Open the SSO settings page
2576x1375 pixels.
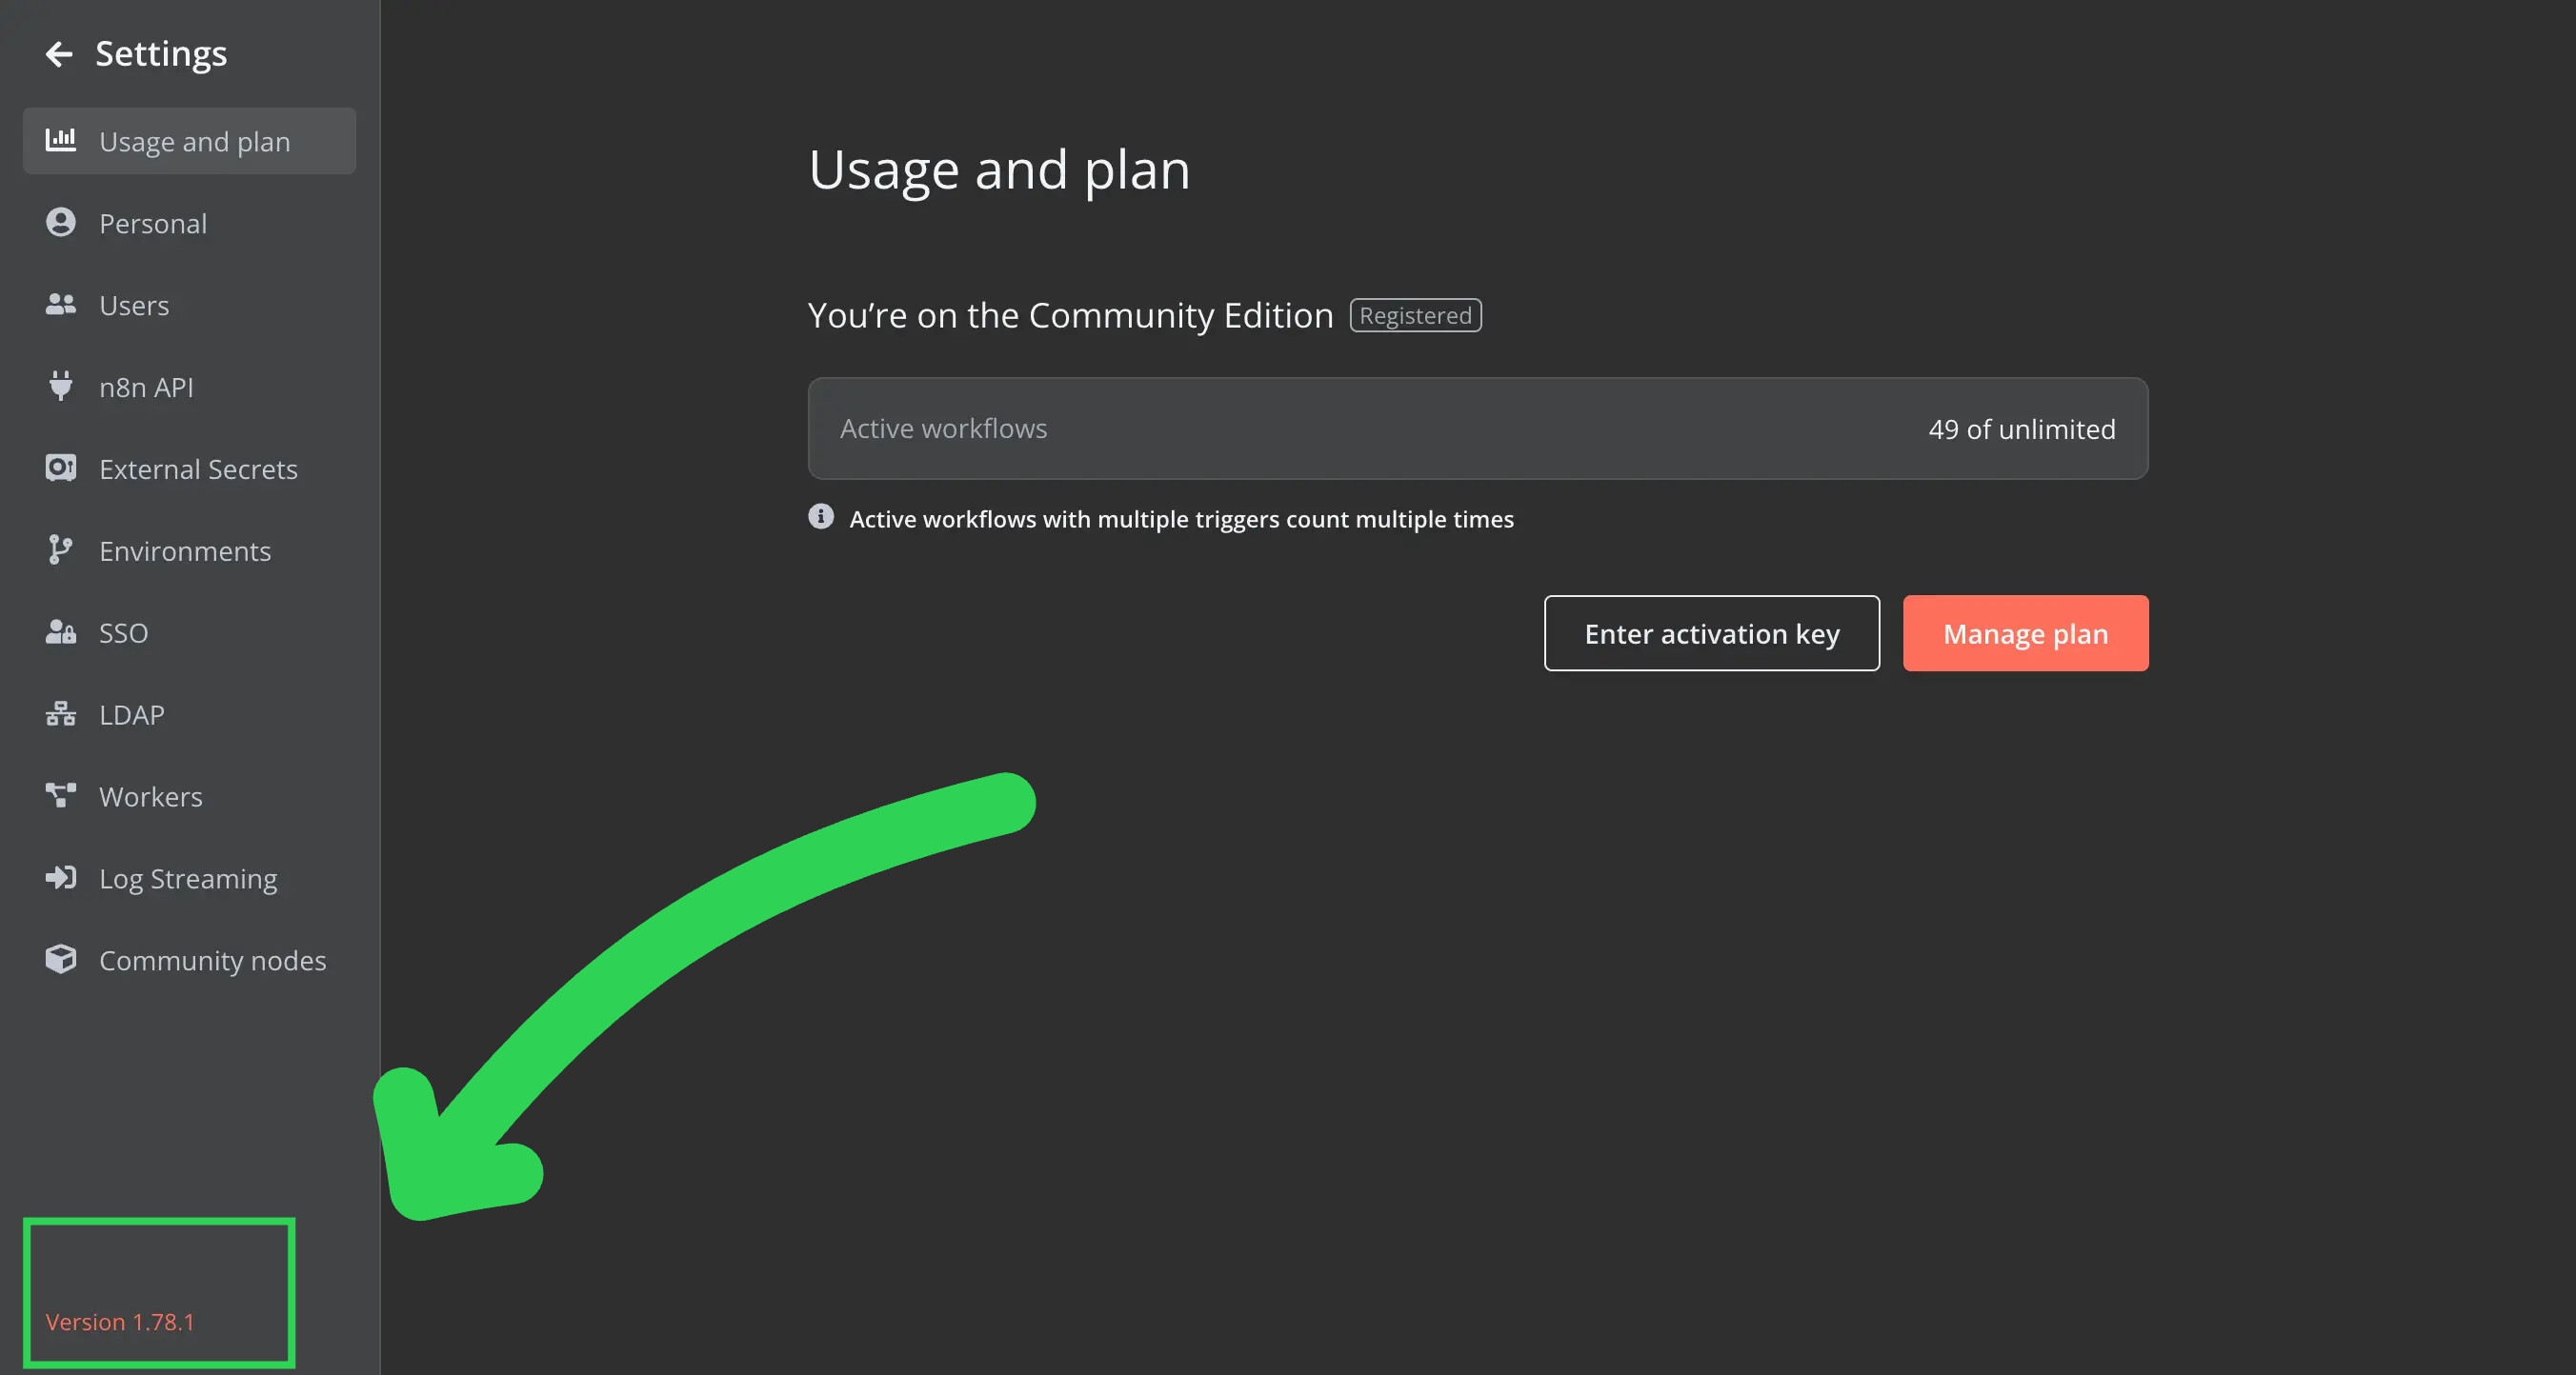(x=189, y=632)
